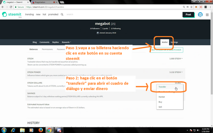Open Discord from the taskbar
This screenshot has width=213, height=133.
59,130
